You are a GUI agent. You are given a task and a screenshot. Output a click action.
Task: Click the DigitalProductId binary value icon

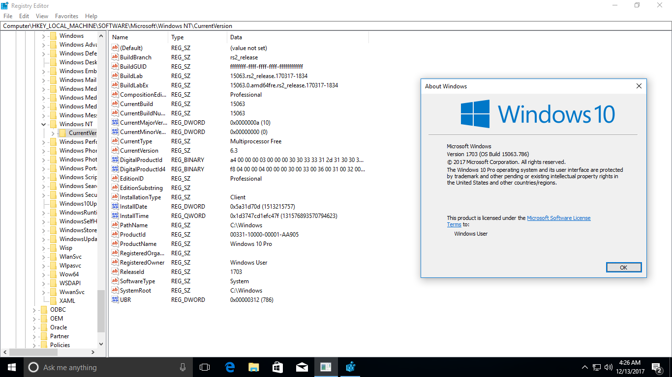click(115, 160)
